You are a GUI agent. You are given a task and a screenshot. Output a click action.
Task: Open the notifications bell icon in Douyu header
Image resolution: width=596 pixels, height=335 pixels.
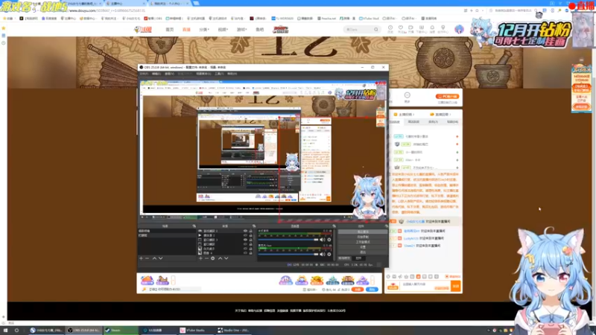(432, 28)
